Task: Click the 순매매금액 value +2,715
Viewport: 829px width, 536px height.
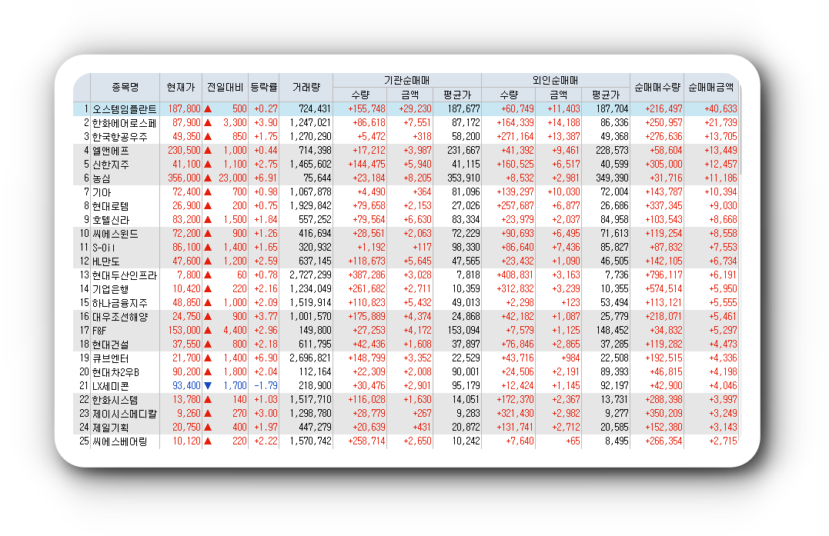Action: (723, 441)
